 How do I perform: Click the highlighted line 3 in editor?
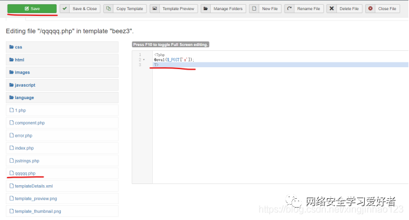(x=281, y=65)
